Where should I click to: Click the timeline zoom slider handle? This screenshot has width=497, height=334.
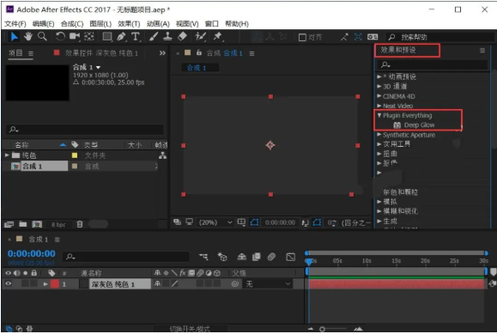323,329
